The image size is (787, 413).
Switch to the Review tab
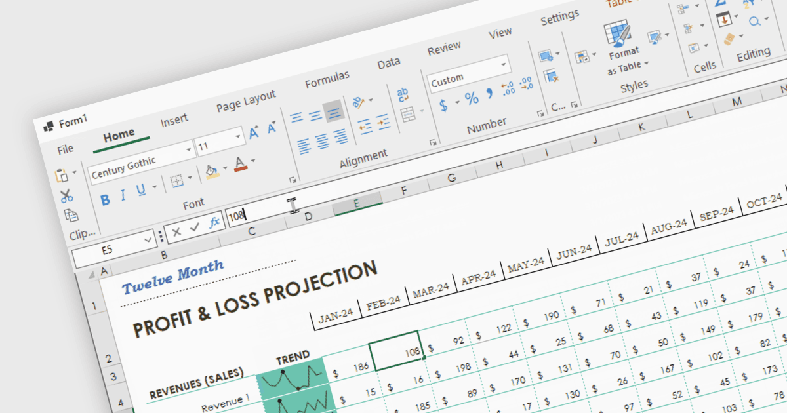coord(444,49)
